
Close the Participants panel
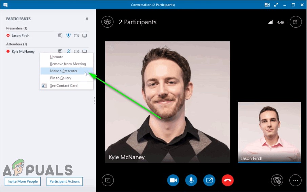tap(87, 19)
